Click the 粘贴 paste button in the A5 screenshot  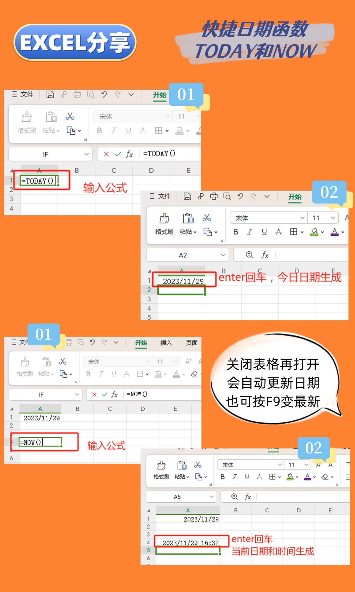tap(182, 470)
